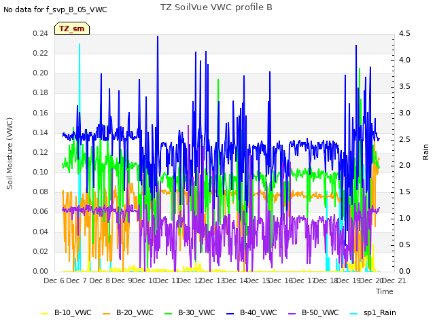Click the 'No data for f_svp_B_05_VWC' message
The image size is (435, 326).
(x=55, y=10)
